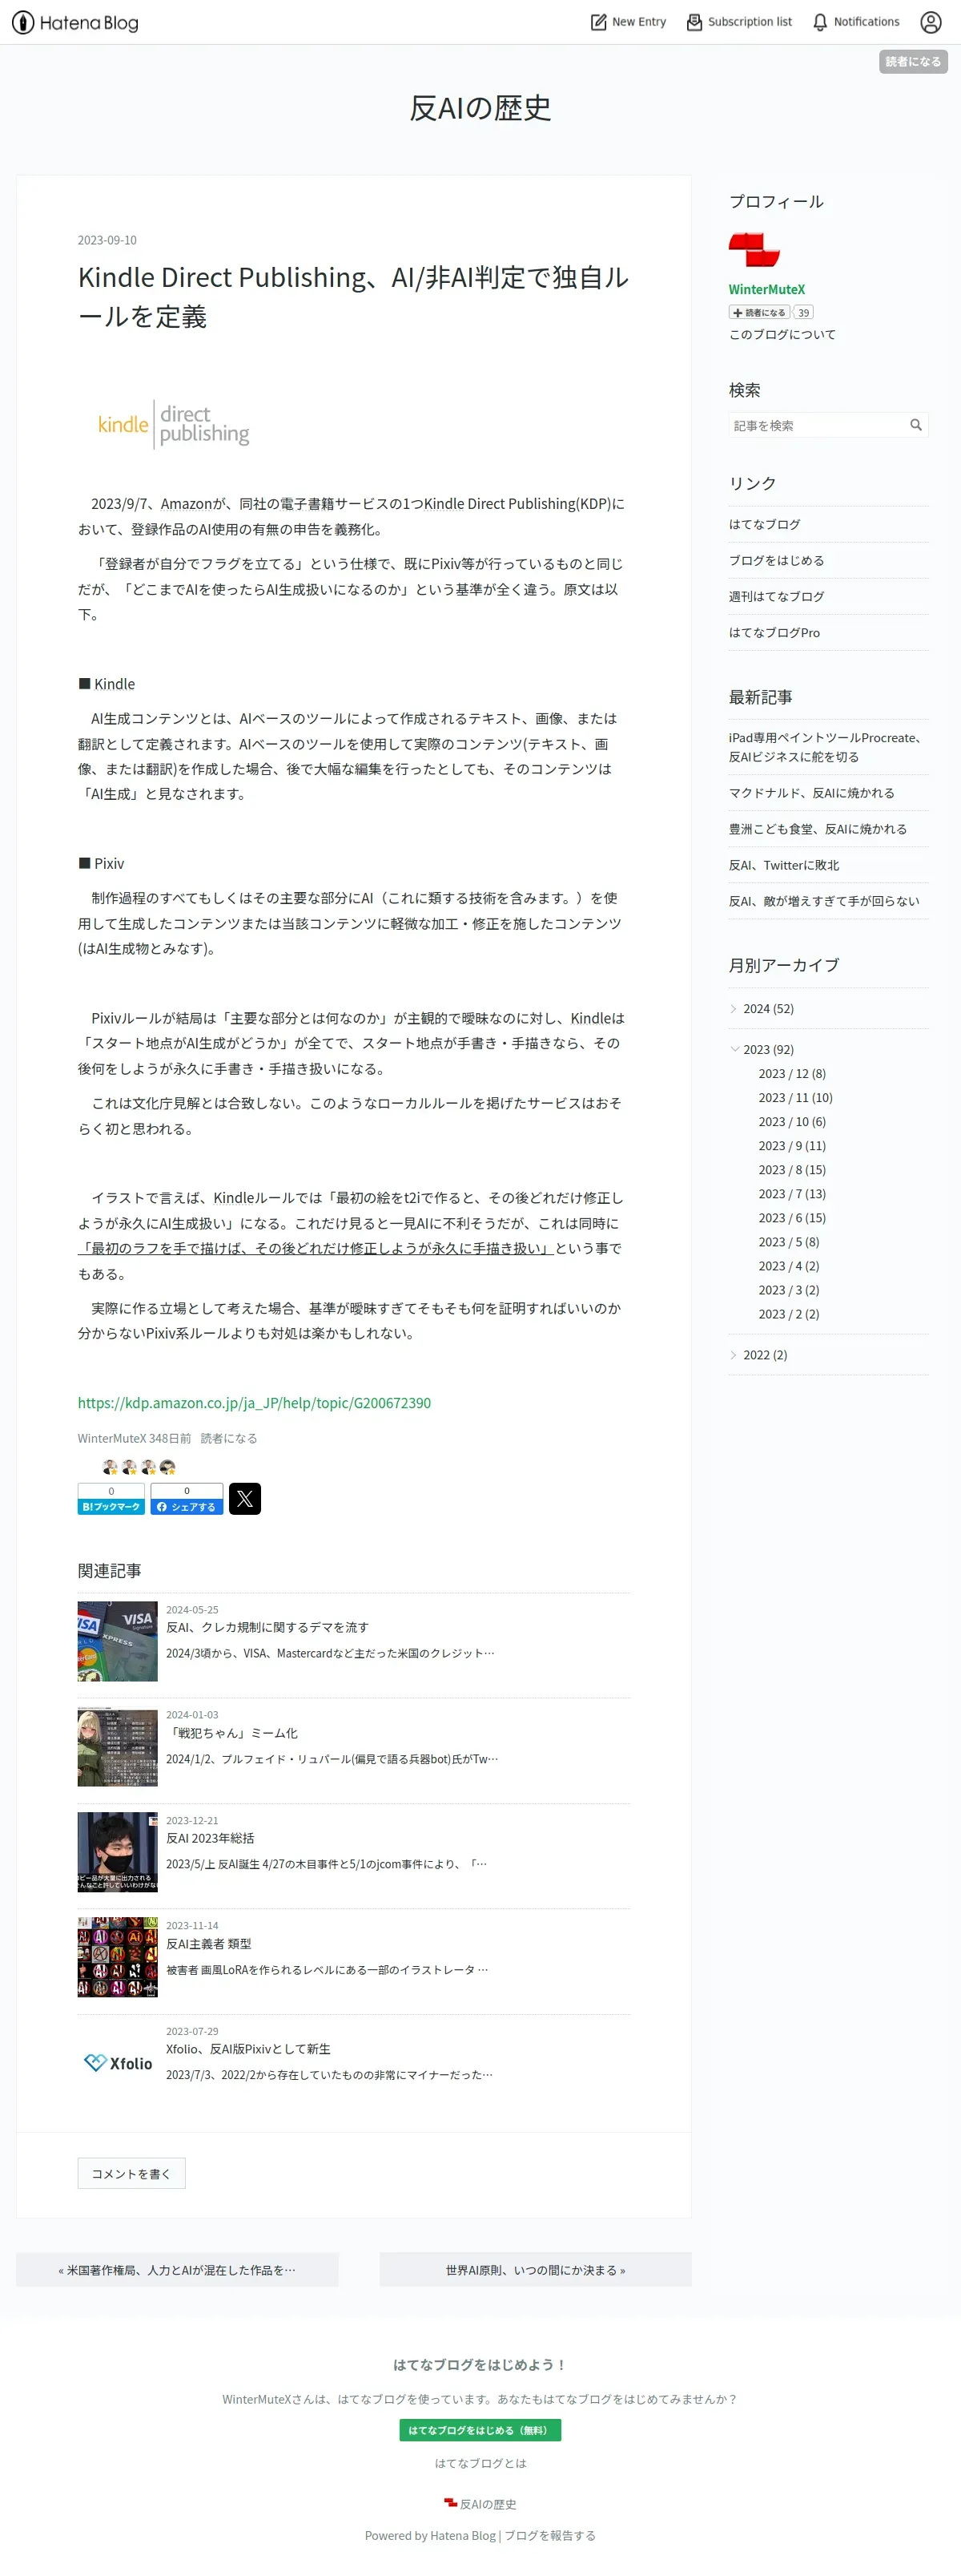Open the 戦犯ちゃん article thumbnail

point(118,1747)
